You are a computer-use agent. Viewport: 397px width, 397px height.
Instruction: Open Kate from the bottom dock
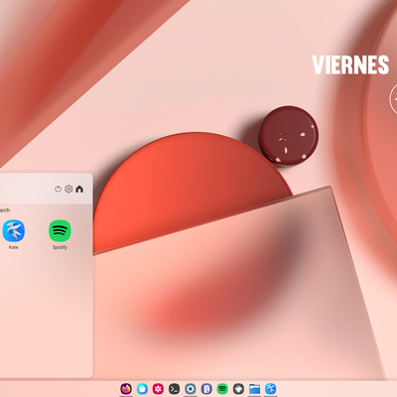(271, 388)
